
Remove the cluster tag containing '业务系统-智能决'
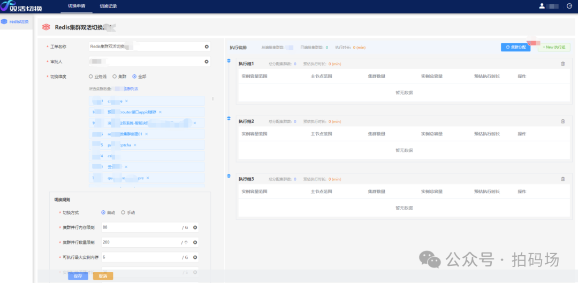pyautogui.click(x=195, y=123)
